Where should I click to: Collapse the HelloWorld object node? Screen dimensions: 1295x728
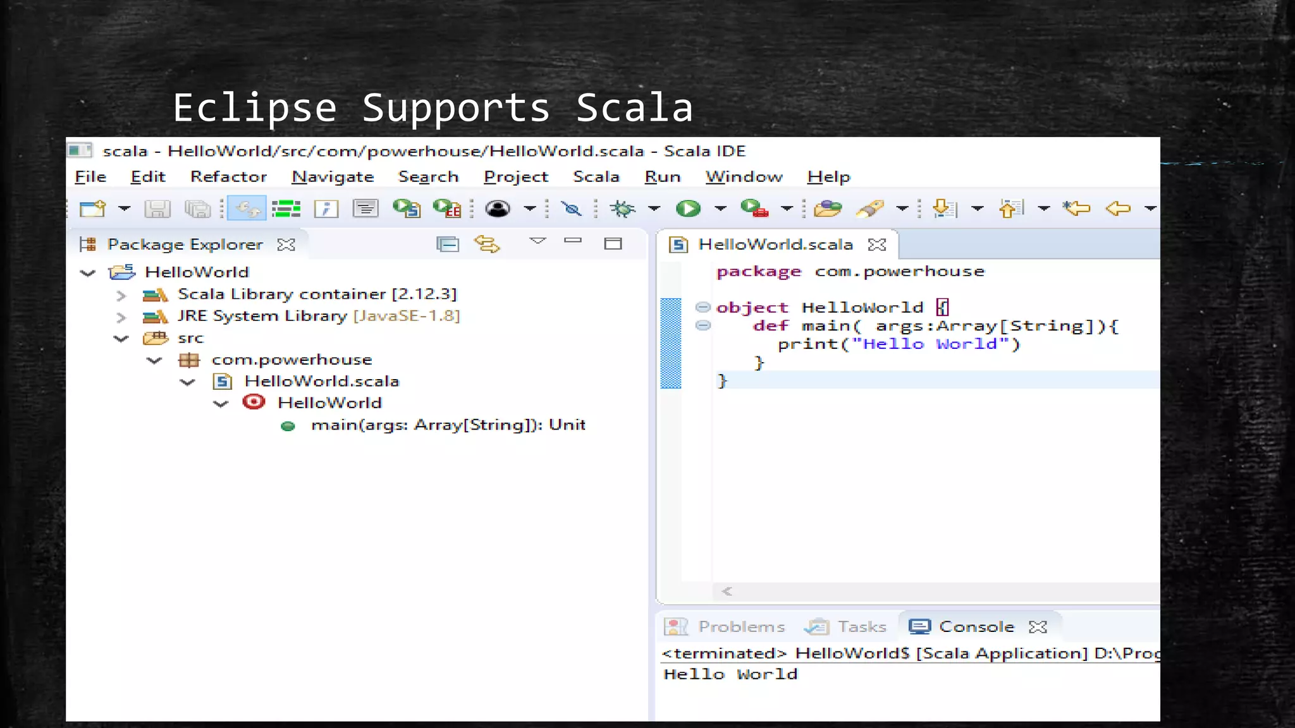click(220, 403)
